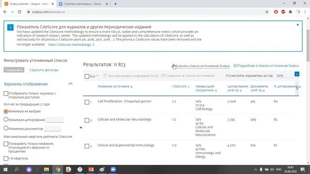Open Cellular and Molecular Neurobiology journal
This screenshot has width=310, height=174.
(124, 119)
